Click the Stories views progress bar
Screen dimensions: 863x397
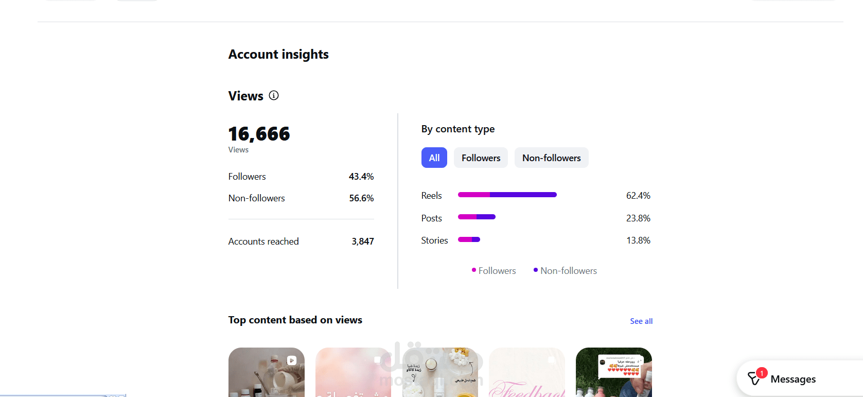click(469, 239)
